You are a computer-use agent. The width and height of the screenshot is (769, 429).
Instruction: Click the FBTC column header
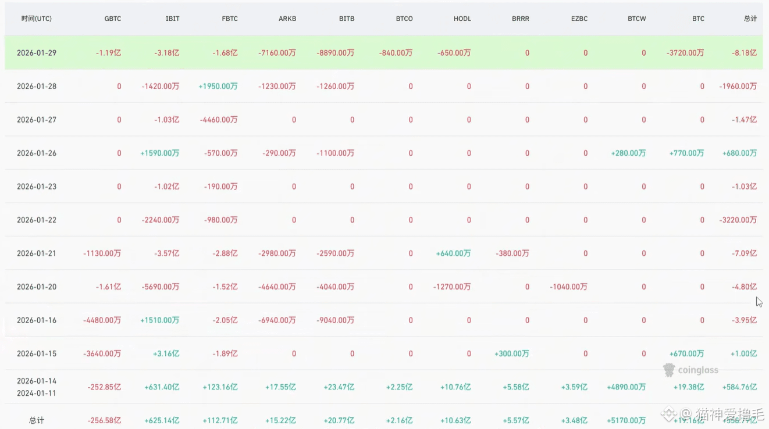click(230, 19)
